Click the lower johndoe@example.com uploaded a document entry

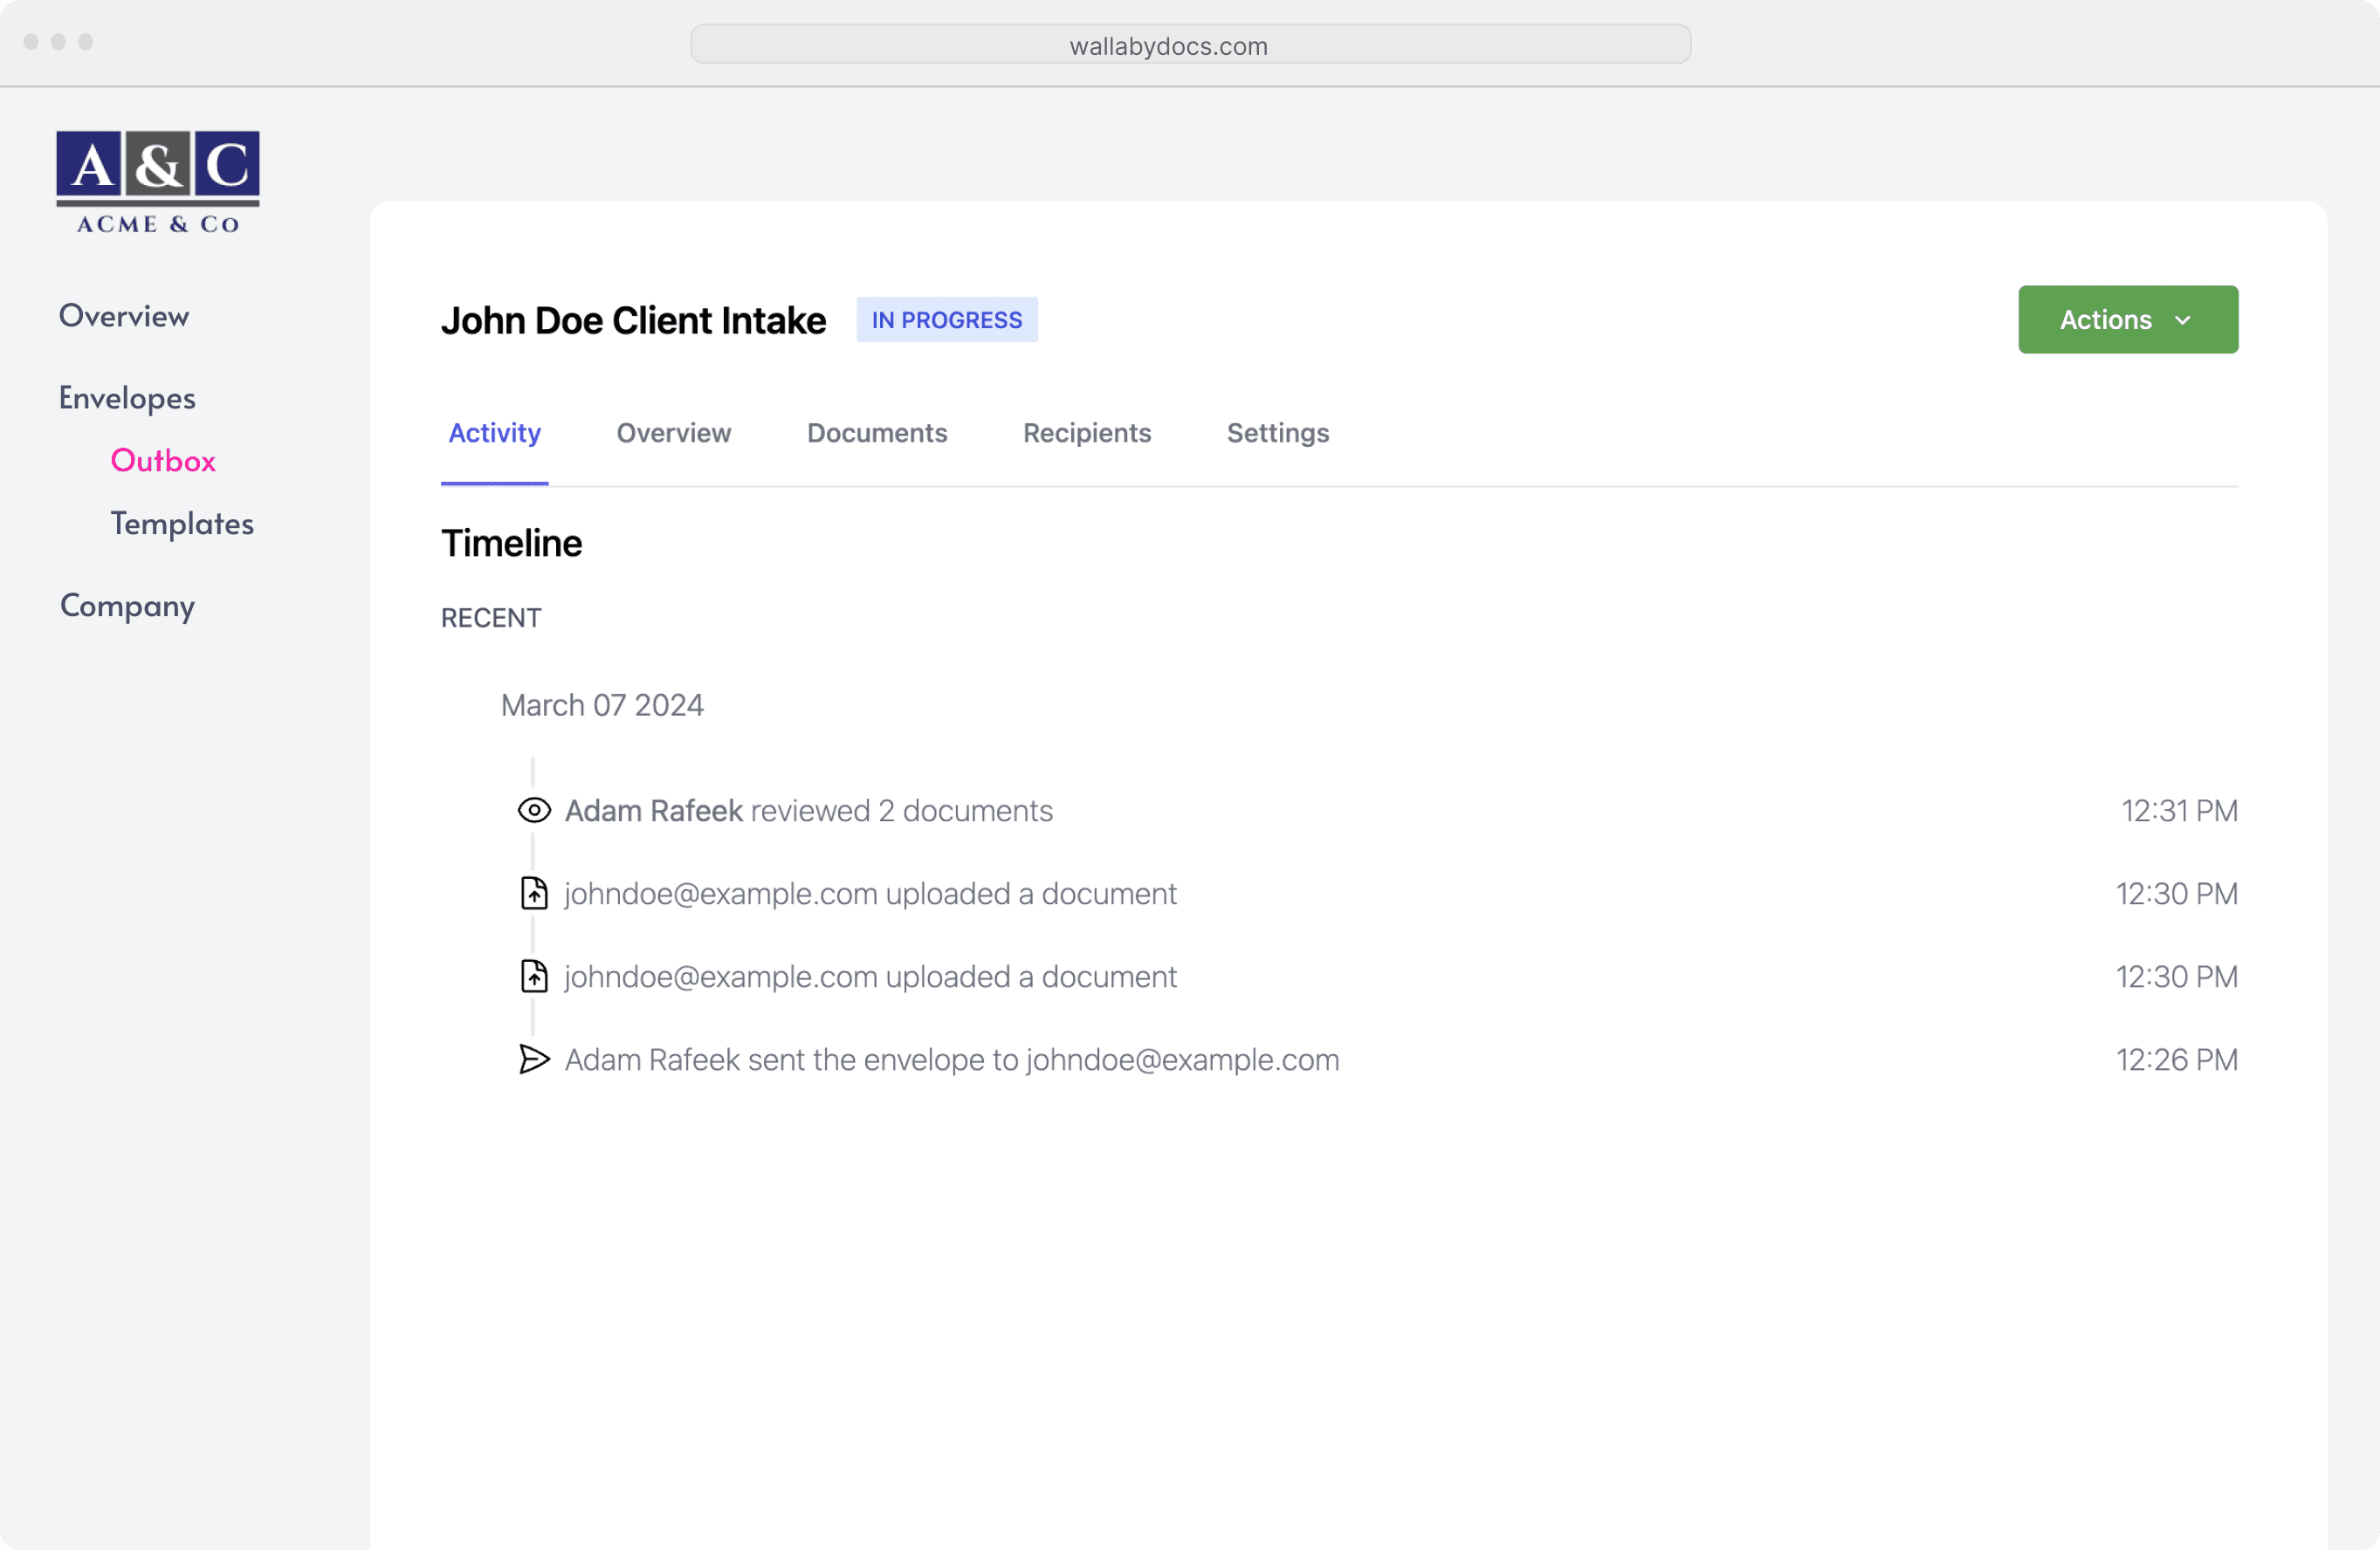coord(870,977)
